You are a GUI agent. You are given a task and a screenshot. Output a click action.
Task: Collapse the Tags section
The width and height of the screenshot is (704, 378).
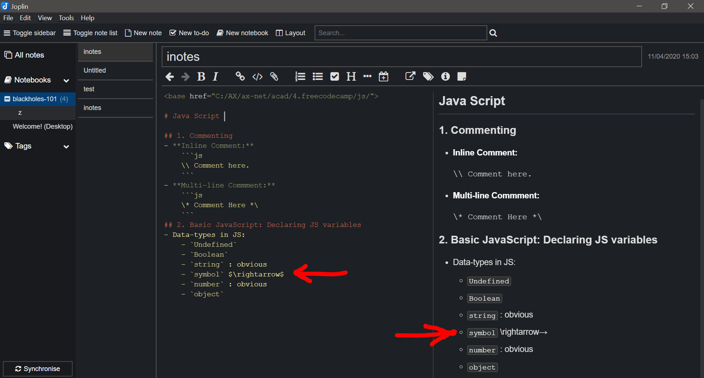tap(66, 147)
